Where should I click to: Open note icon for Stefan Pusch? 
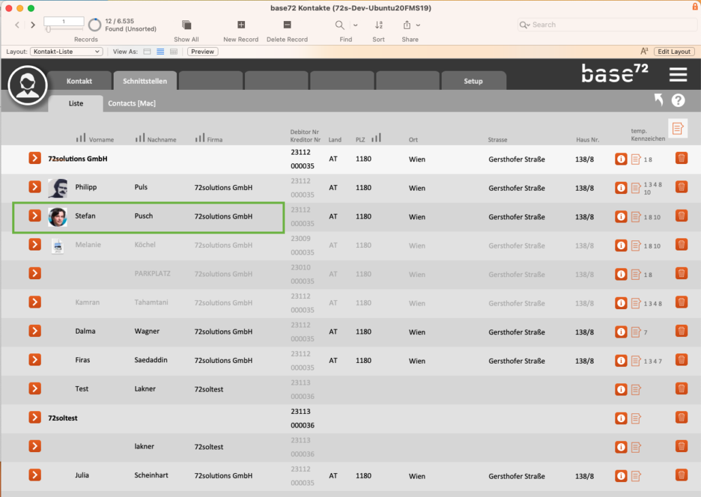[636, 217]
